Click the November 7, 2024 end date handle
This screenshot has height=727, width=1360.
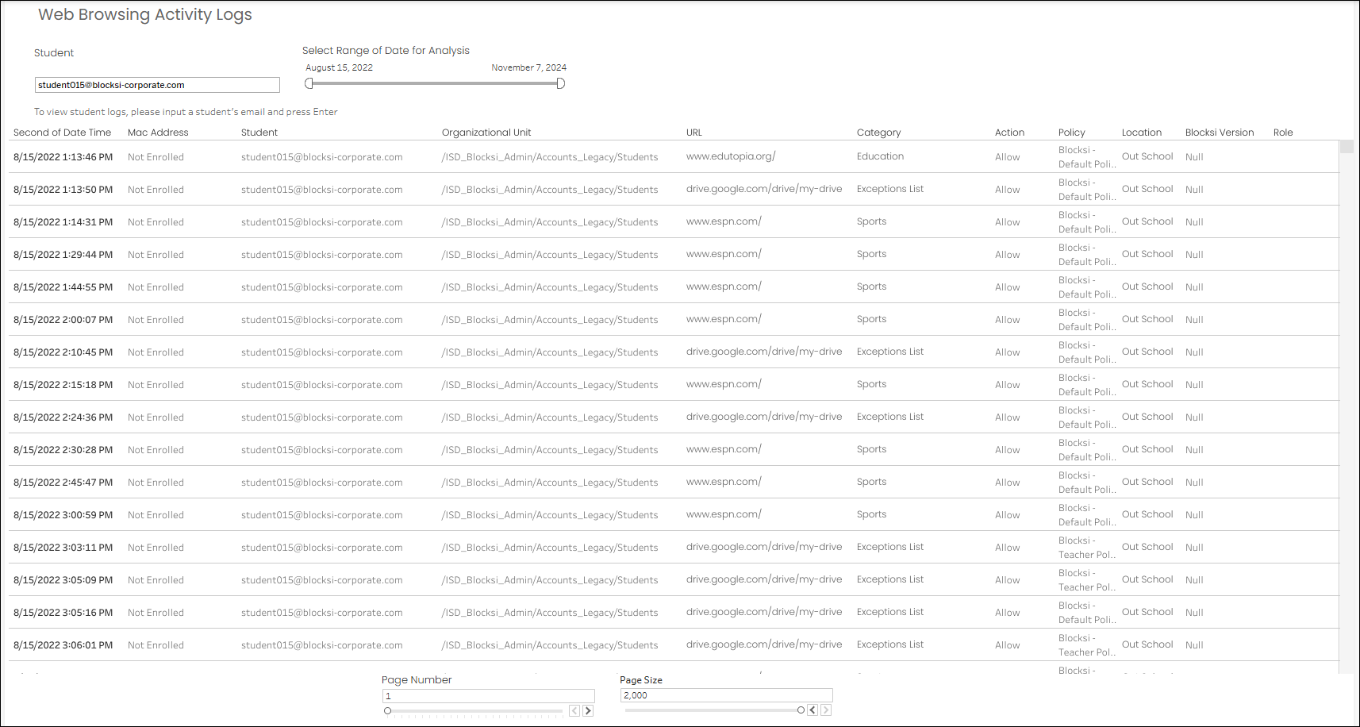(x=560, y=83)
